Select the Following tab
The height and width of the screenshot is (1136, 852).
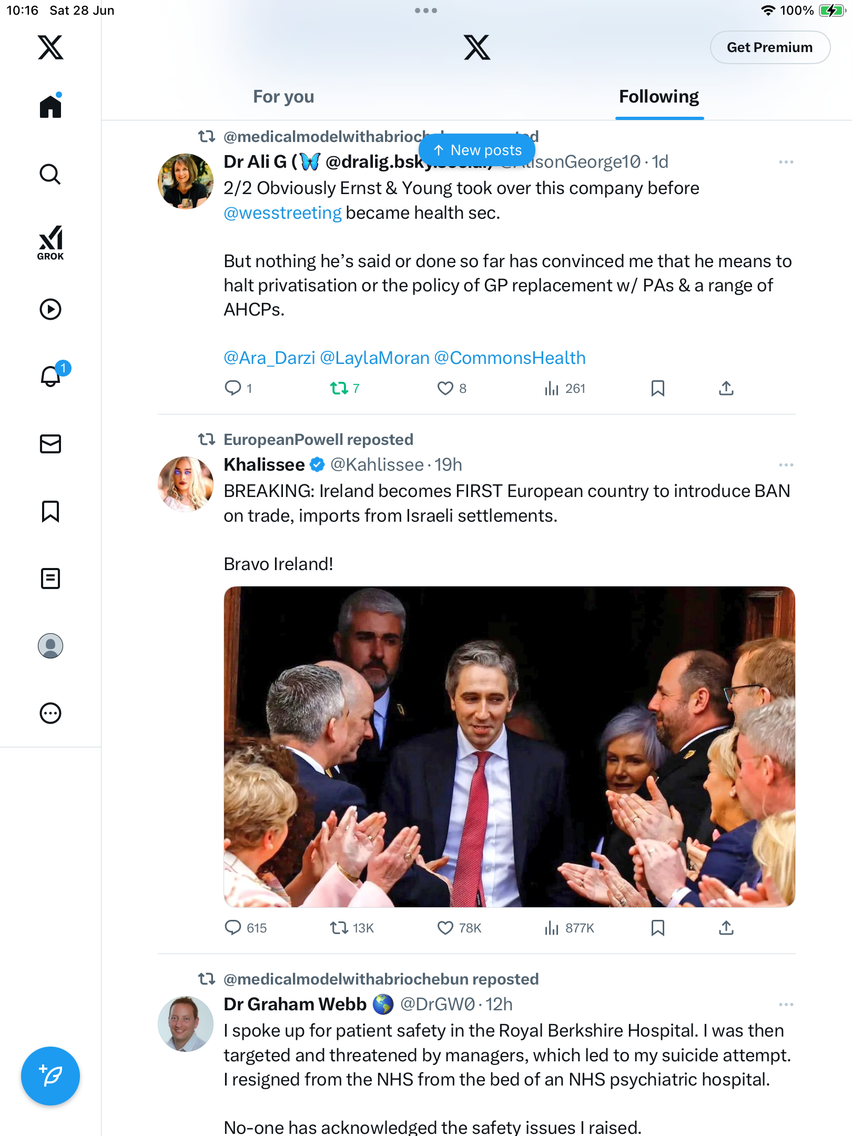[x=659, y=97]
